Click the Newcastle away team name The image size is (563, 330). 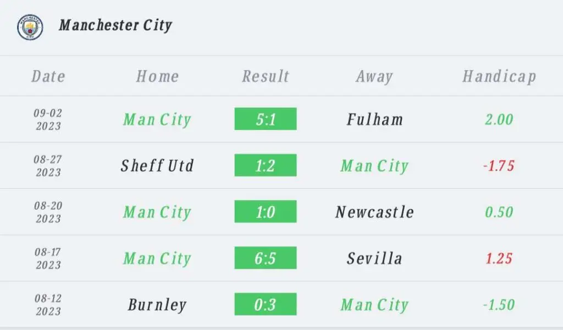(x=374, y=212)
